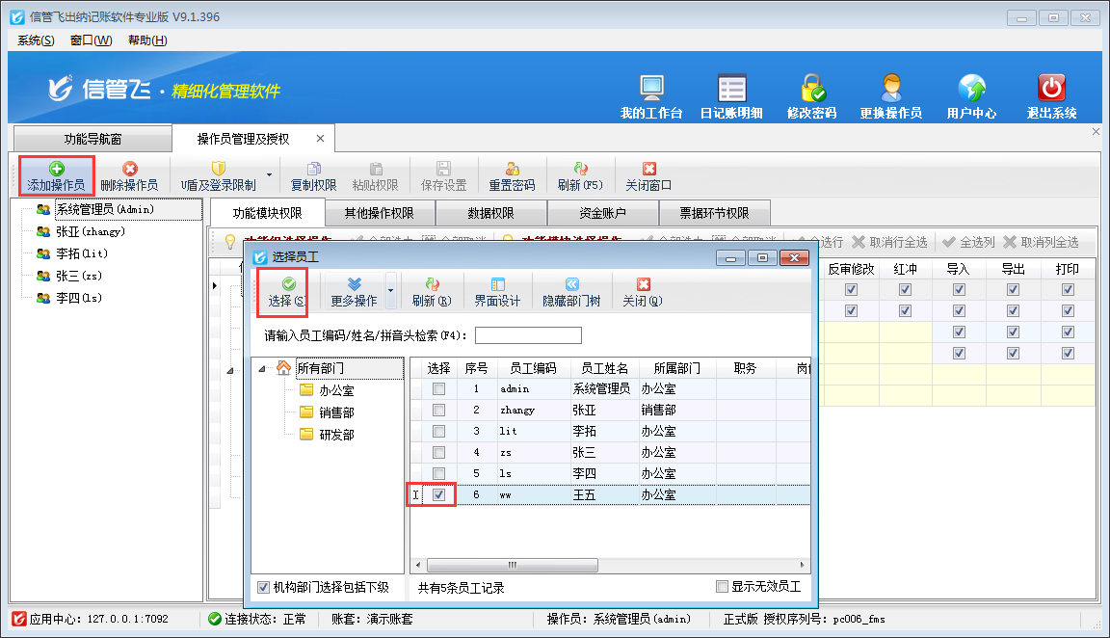Collapse the 所有部门 tree node
This screenshot has height=638, width=1110.
[x=264, y=368]
